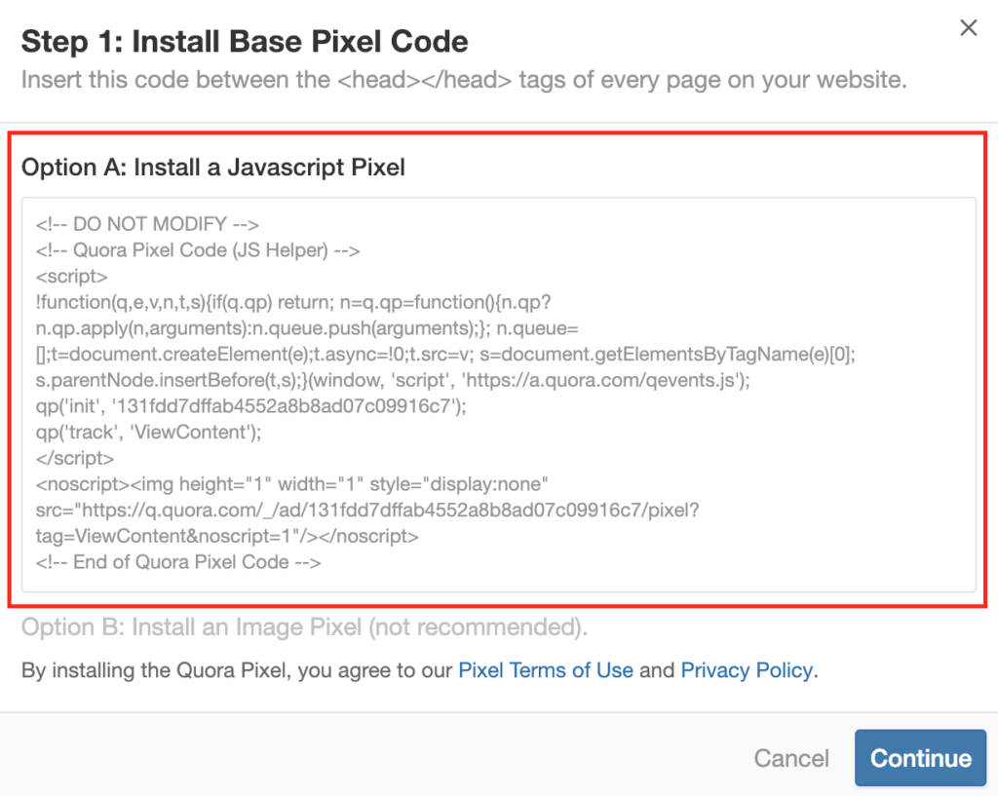Screen dimensions: 998x796
Task: Select the Option A Javascript Pixel heading
Action: [213, 168]
